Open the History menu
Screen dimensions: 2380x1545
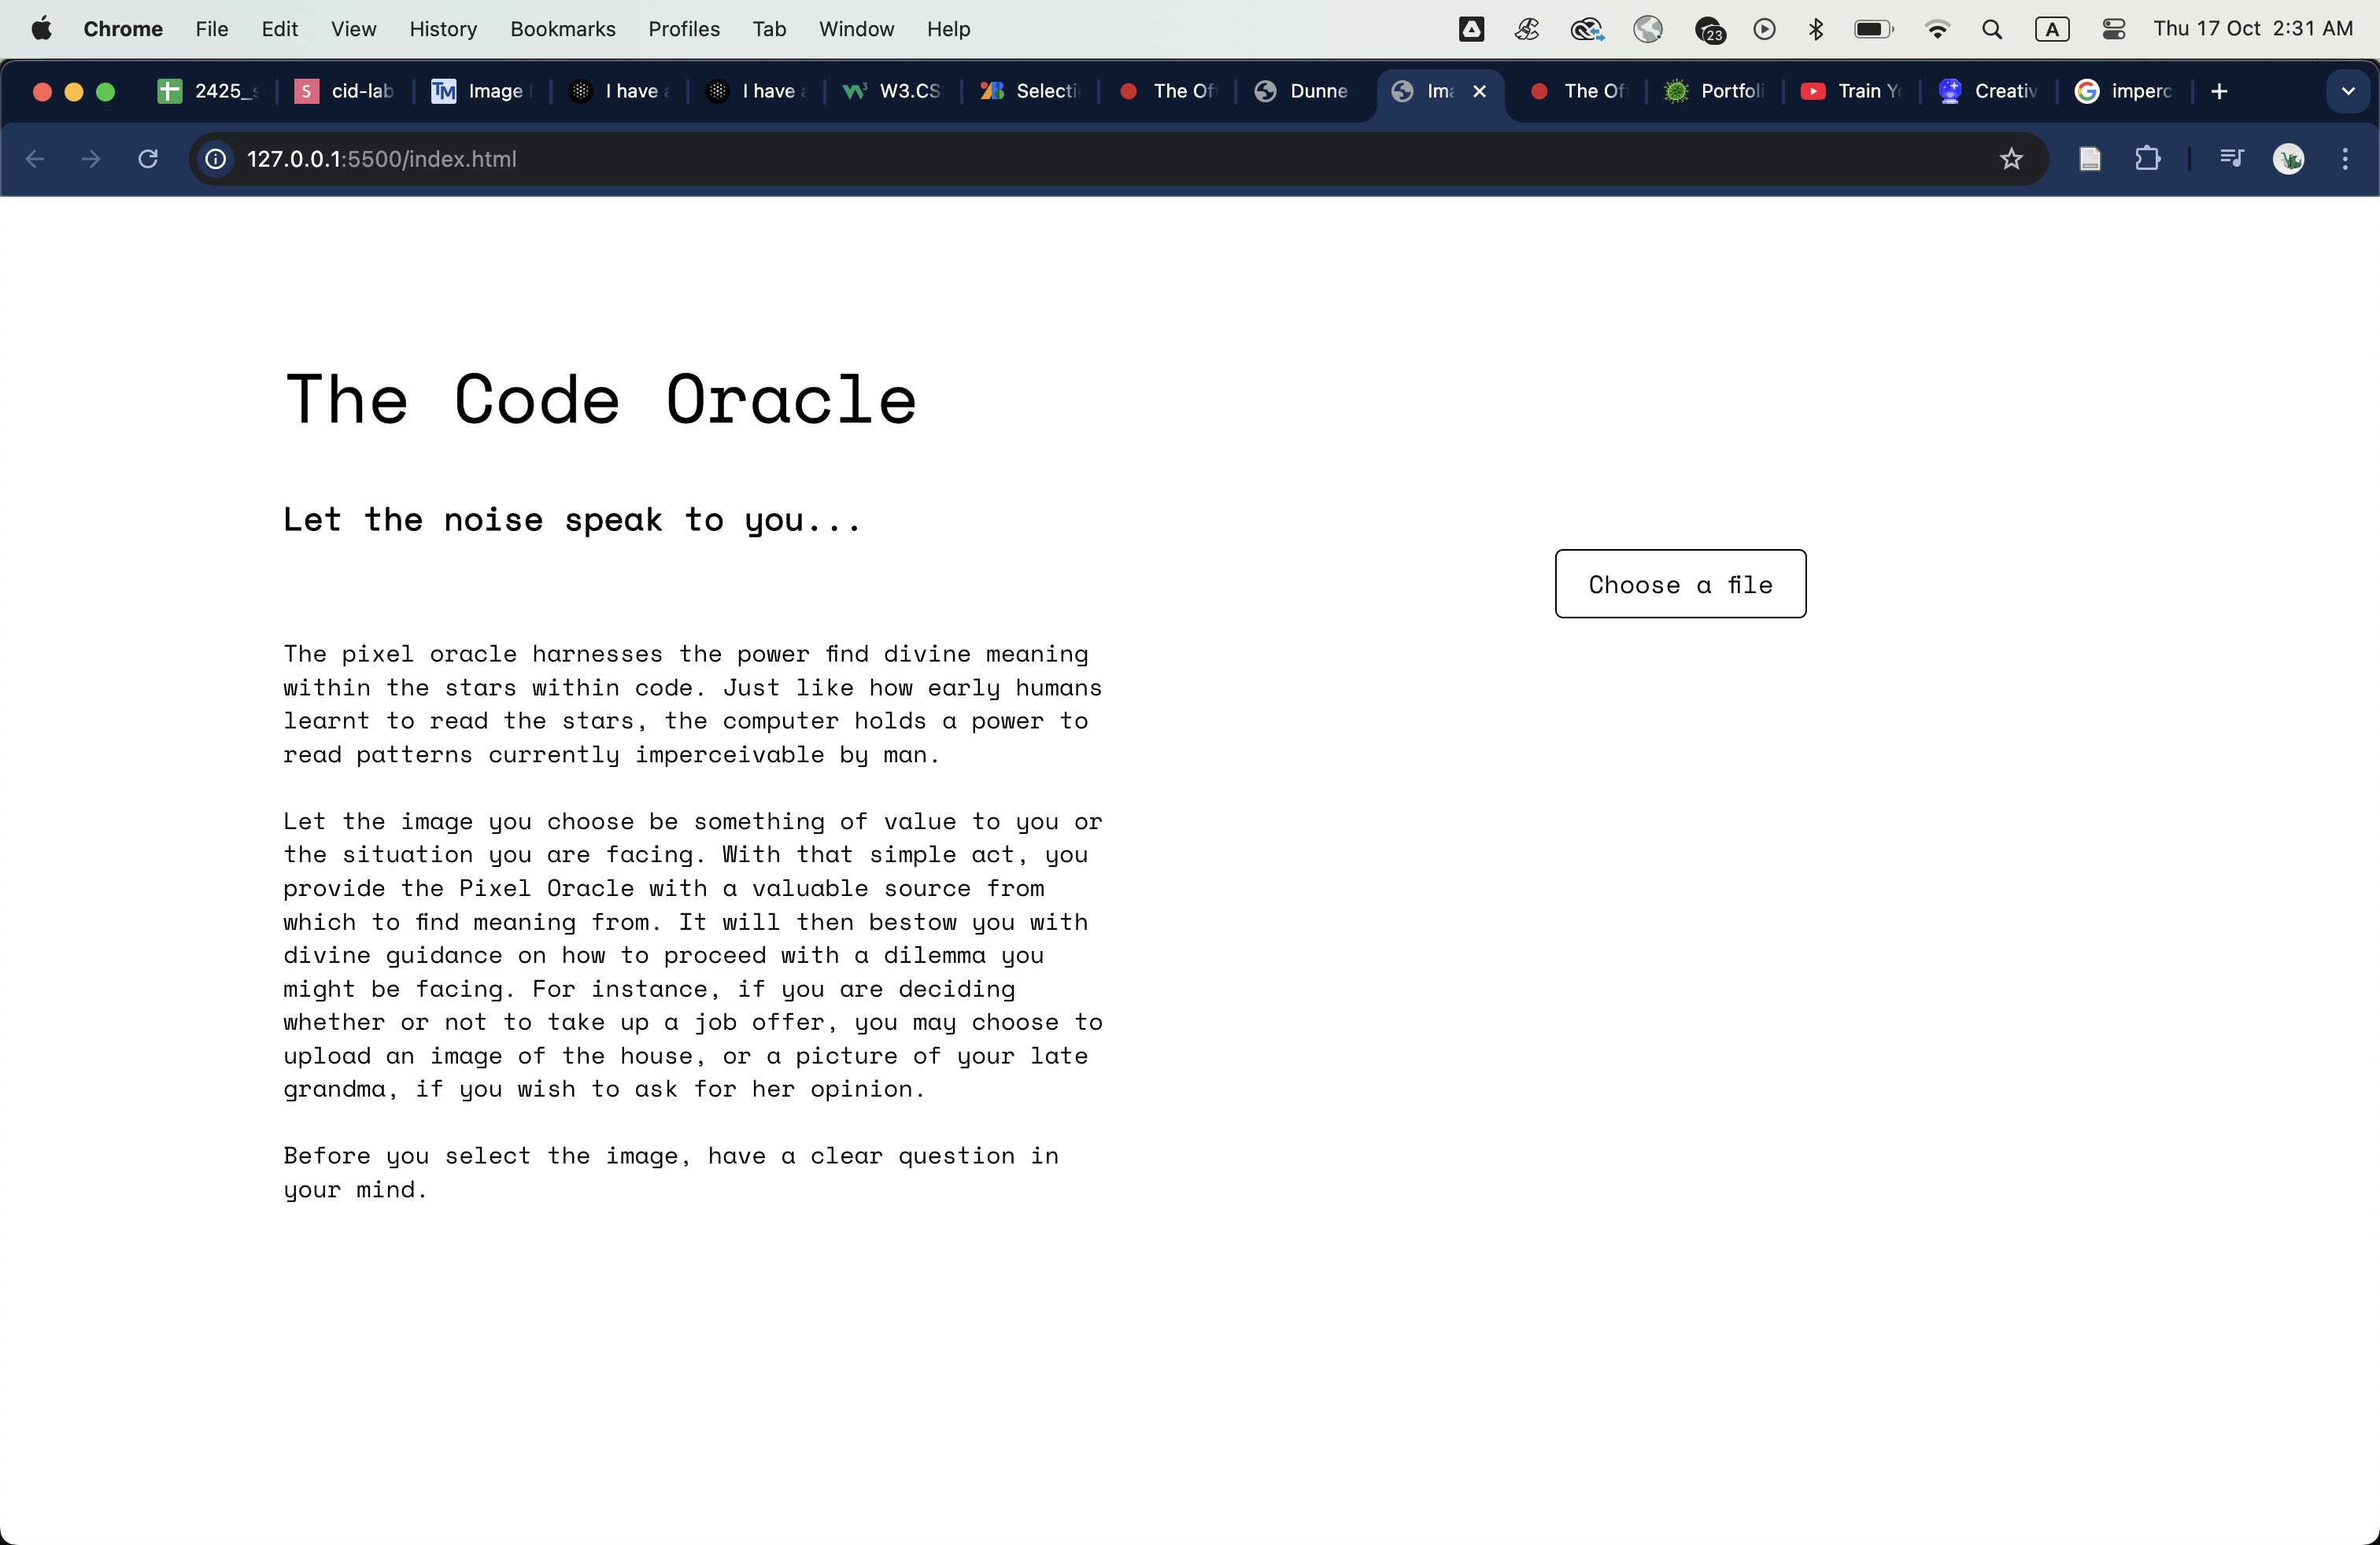[x=442, y=29]
